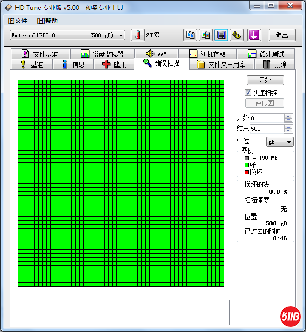Open the 单位 gB unit dropdown
Viewport: 306px width, 332px height.
(280, 142)
